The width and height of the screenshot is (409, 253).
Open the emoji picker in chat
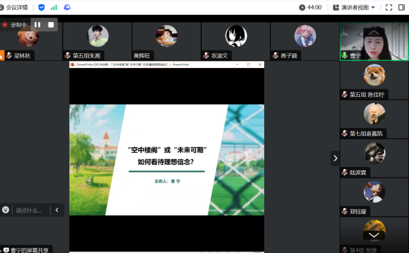5,210
